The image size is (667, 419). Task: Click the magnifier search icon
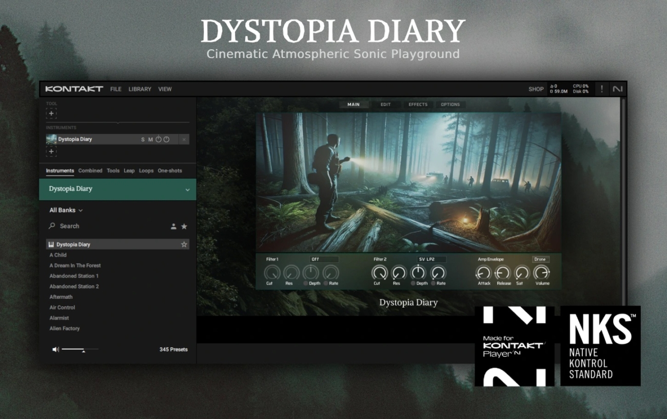coord(52,226)
